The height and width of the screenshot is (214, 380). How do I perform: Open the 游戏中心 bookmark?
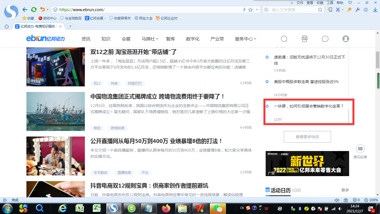tap(47, 18)
